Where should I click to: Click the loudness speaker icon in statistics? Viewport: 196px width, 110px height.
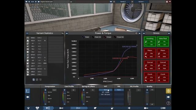tap(28, 52)
